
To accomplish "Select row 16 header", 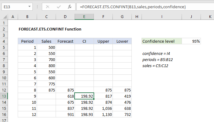I will tap(4, 114).
